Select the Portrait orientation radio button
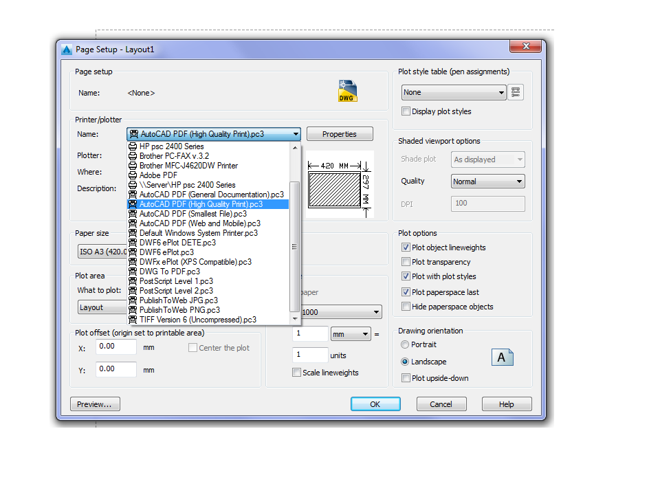This screenshot has width=660, height=495. click(x=405, y=344)
